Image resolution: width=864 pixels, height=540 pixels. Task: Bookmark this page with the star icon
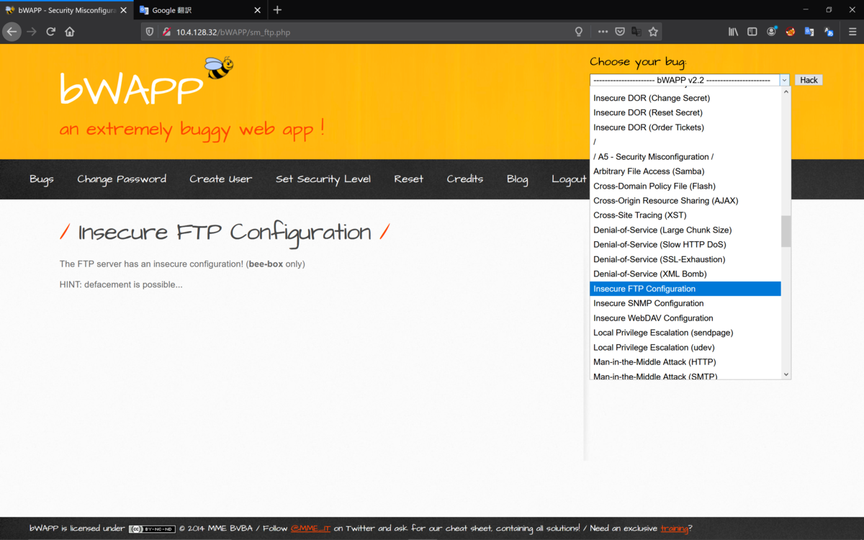tap(653, 32)
